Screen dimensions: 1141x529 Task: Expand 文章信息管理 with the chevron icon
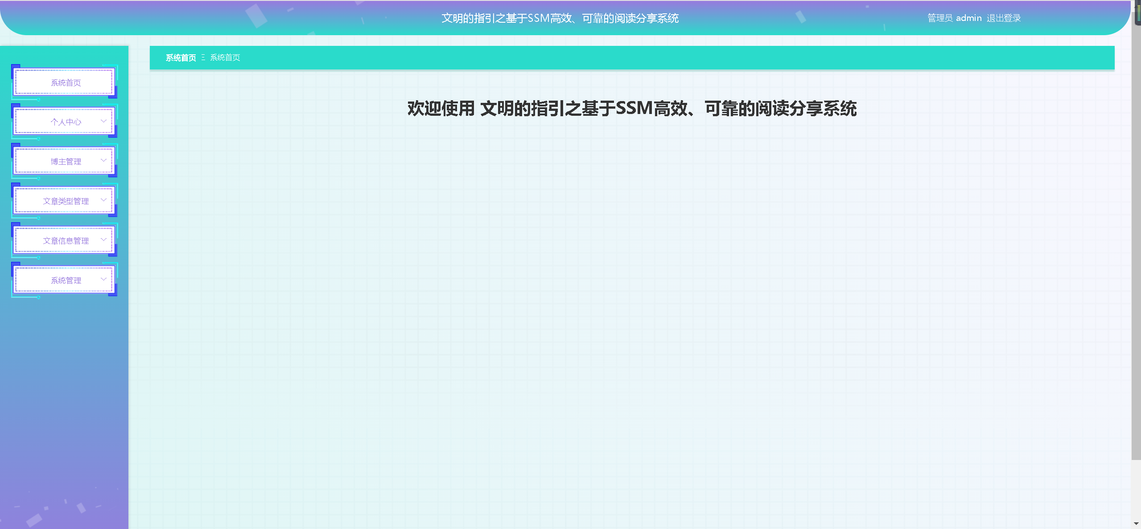[x=103, y=240]
